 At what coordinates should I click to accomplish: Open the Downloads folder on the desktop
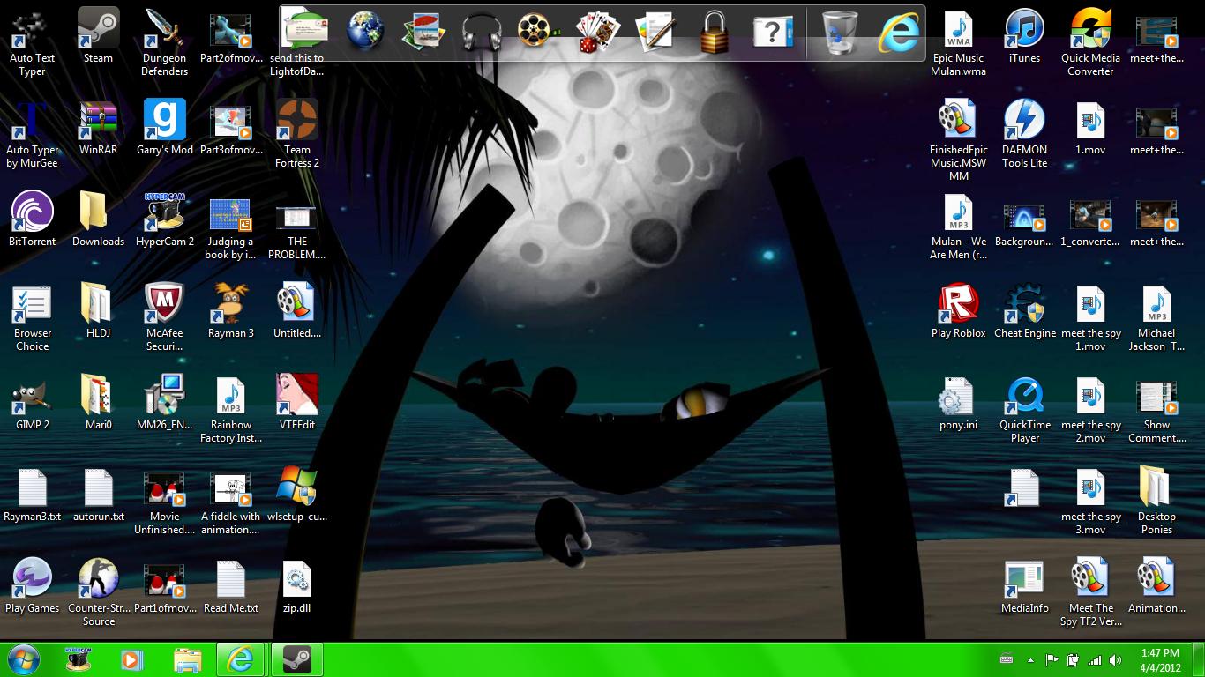pos(98,219)
